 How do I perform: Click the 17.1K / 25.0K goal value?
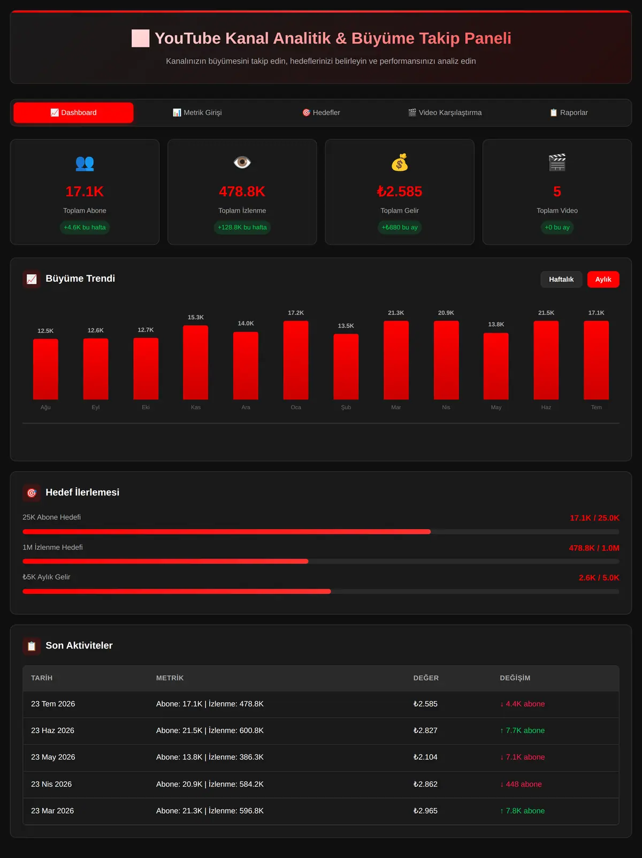(x=594, y=518)
